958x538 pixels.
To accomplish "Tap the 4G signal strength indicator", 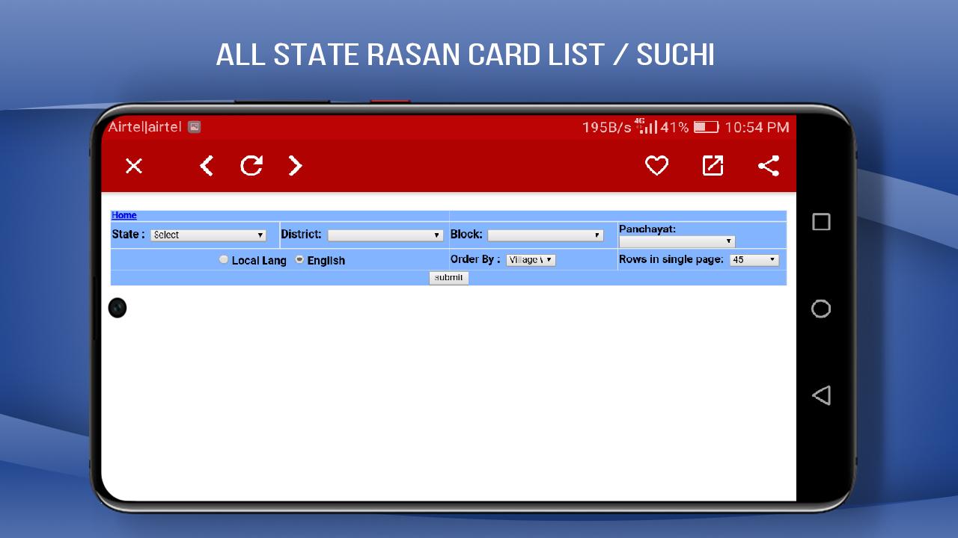I will pos(646,126).
